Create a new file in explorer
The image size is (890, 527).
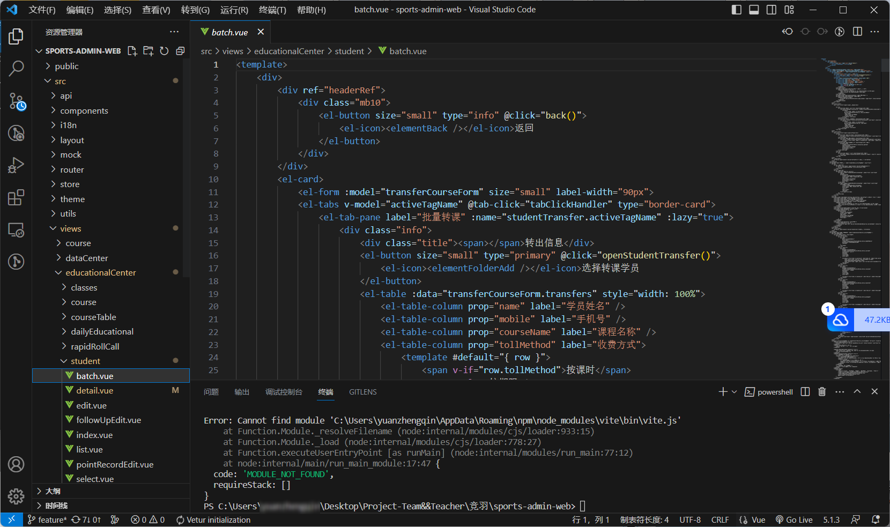pyautogui.click(x=132, y=51)
